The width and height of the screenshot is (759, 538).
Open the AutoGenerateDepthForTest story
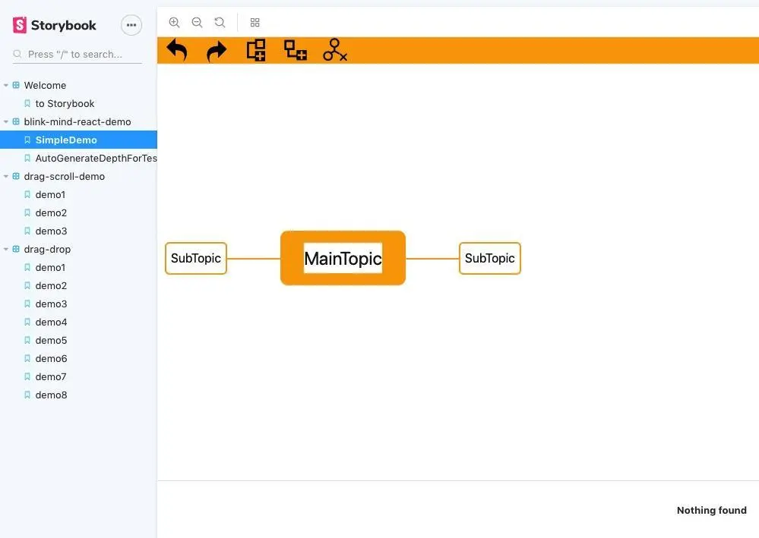96,158
